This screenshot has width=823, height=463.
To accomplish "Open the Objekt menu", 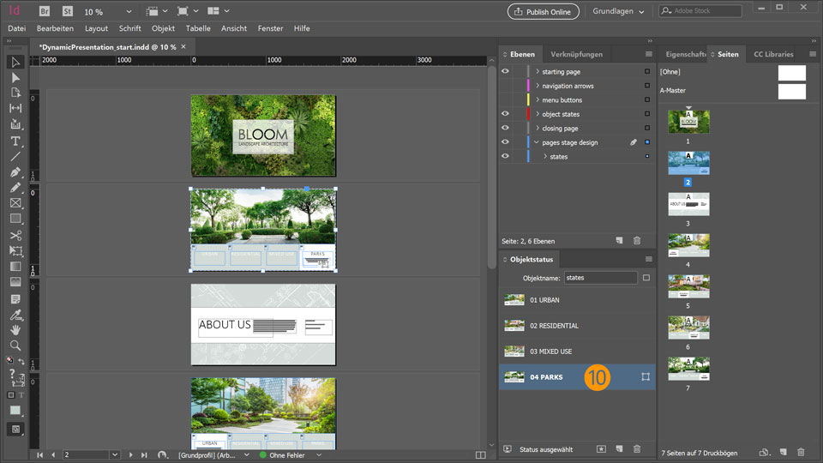I will (x=163, y=28).
